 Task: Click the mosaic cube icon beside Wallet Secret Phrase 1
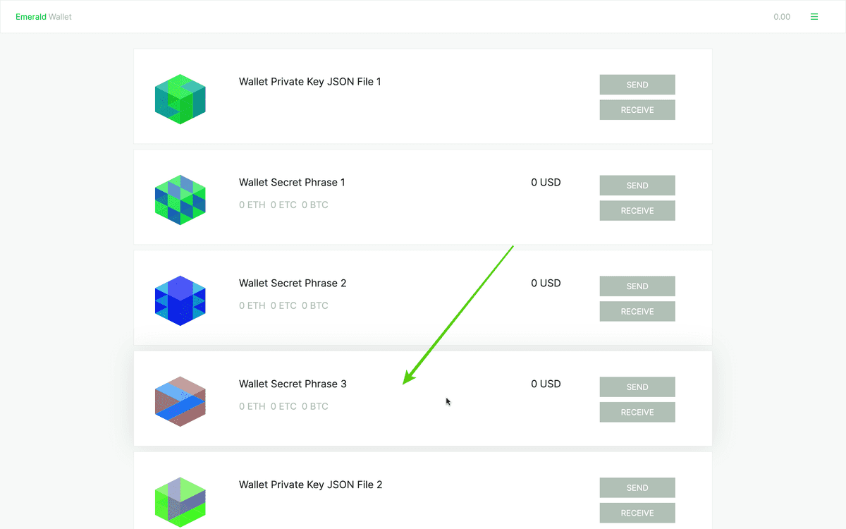coord(180,200)
